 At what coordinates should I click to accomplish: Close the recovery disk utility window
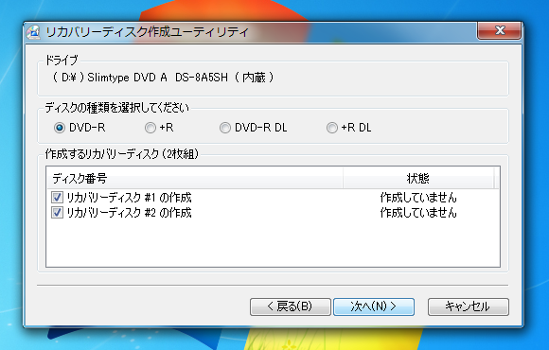tap(499, 31)
